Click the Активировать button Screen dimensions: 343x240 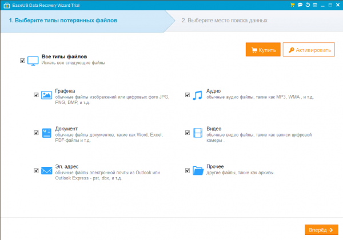tap(309, 50)
